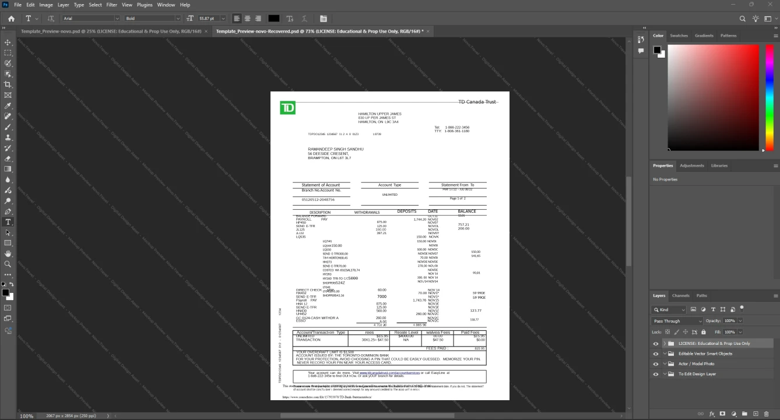The width and height of the screenshot is (780, 420).
Task: Open the Fill dropdown arrow
Action: click(x=740, y=331)
